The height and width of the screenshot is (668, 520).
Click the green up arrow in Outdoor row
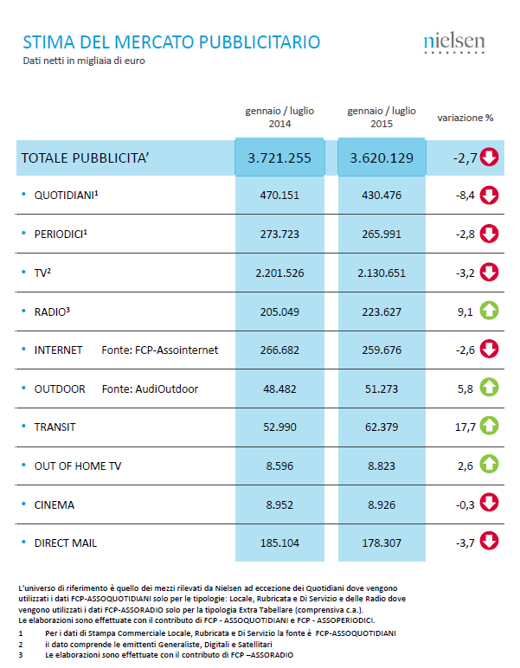pos(490,389)
